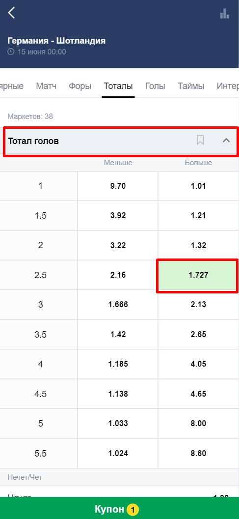Screen dimensions: 239x519
Task: Choose under 3.5 odds 1.42
Action: click(118, 334)
